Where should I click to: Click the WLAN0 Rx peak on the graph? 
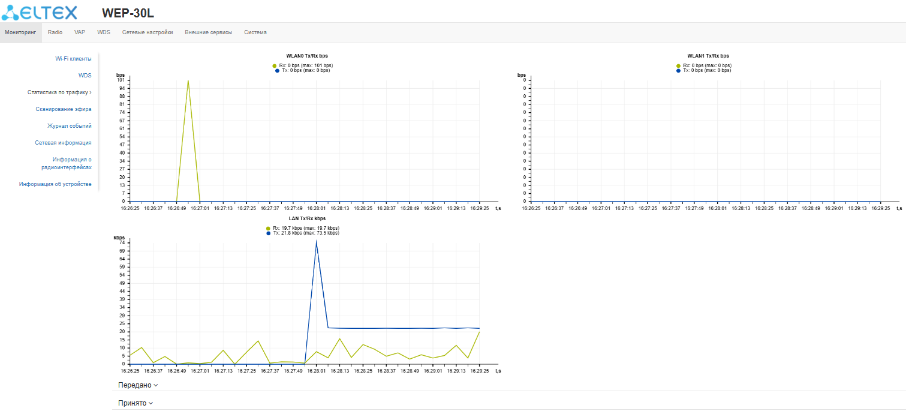pos(188,80)
